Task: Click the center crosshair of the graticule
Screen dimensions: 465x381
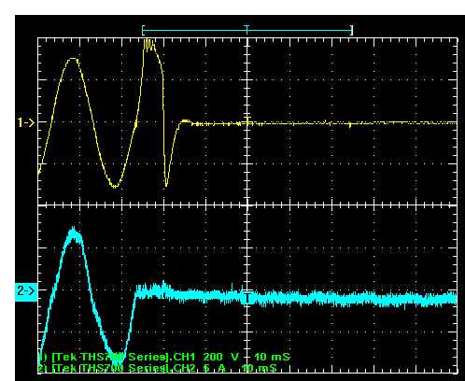Action: click(x=247, y=205)
